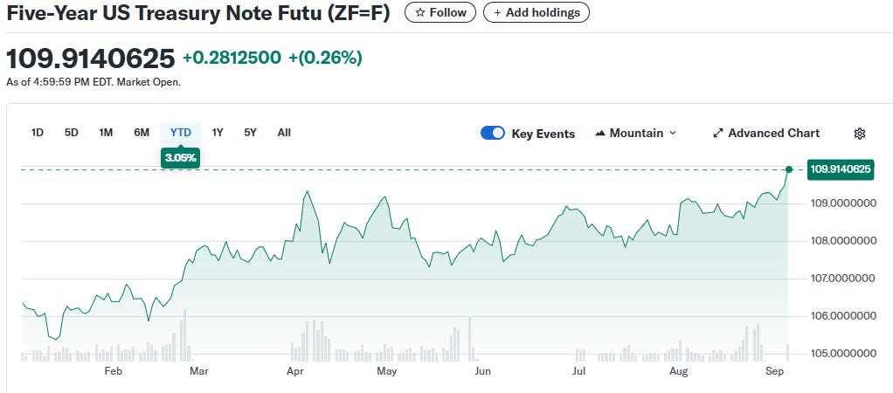This screenshot has width=893, height=393.
Task: Click the Mountain dropdown chevron arrow
Action: point(672,134)
